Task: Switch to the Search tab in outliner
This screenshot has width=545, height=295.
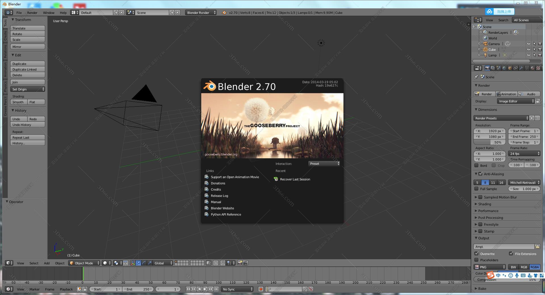Action: (x=503, y=20)
